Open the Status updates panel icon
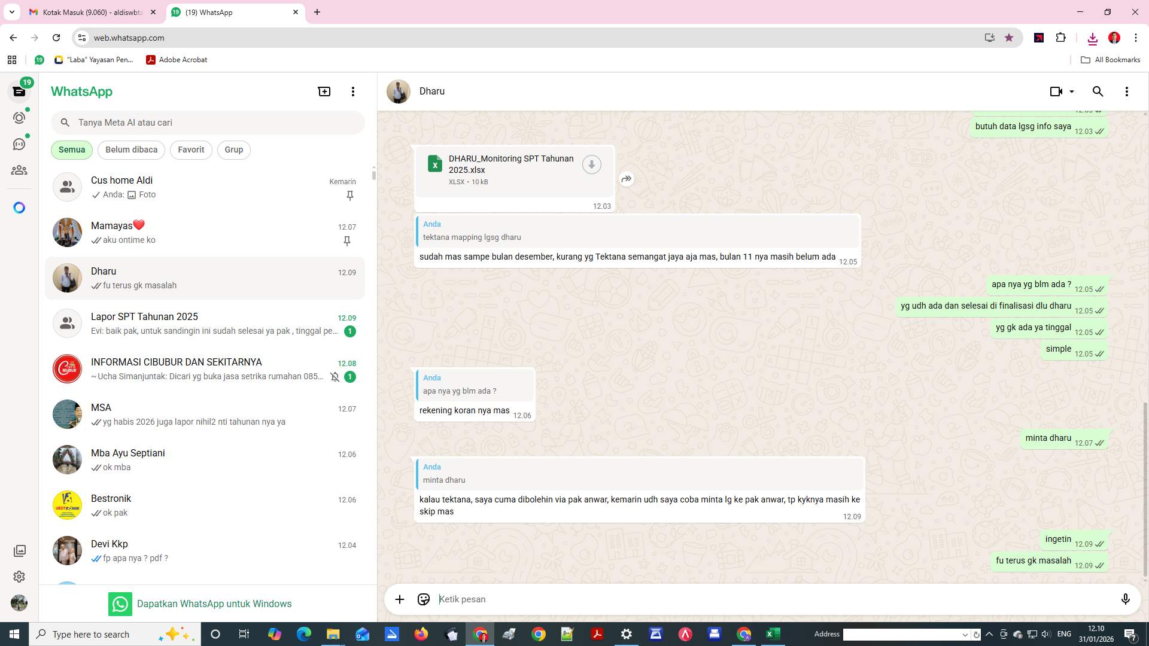The height and width of the screenshot is (646, 1149). [x=19, y=118]
